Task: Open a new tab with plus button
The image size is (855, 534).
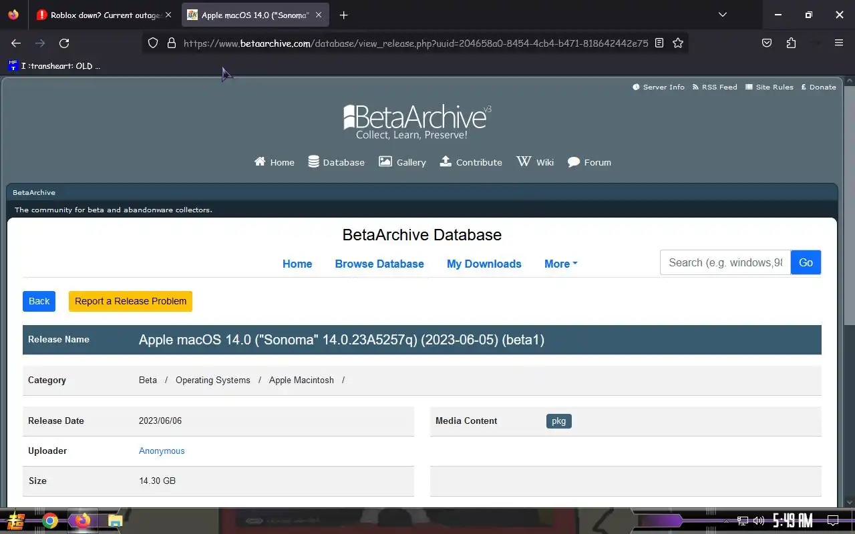Action: 343,15
